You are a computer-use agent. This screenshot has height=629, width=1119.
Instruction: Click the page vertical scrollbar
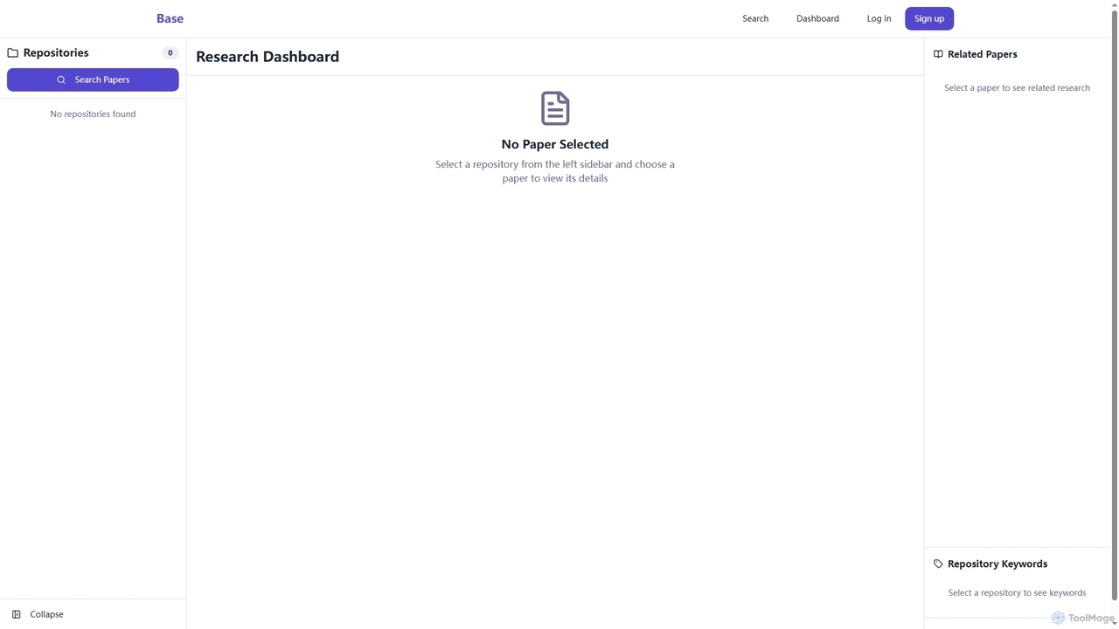[x=1114, y=306]
